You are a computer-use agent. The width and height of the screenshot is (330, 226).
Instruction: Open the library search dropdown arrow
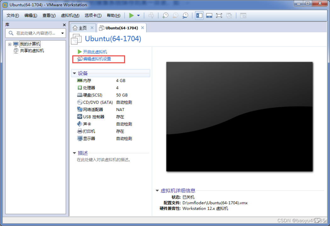[x=63, y=33]
